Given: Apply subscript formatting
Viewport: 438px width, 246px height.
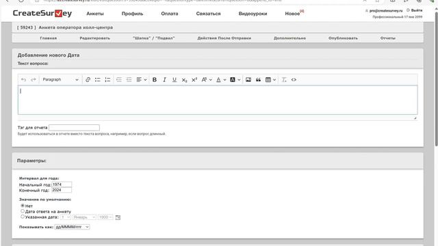Looking at the screenshot, I should click(184, 80).
